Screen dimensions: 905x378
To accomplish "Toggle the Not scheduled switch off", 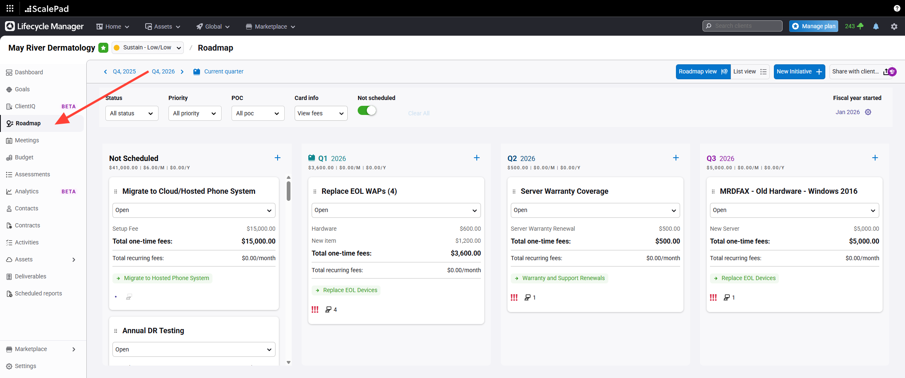I will [x=367, y=111].
